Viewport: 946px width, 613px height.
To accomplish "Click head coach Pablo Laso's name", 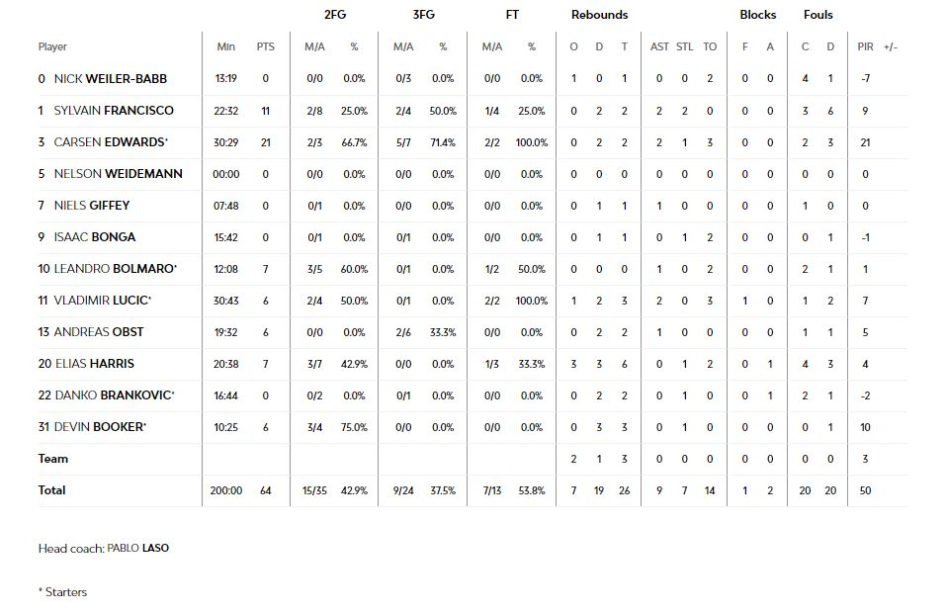I will coord(137,548).
